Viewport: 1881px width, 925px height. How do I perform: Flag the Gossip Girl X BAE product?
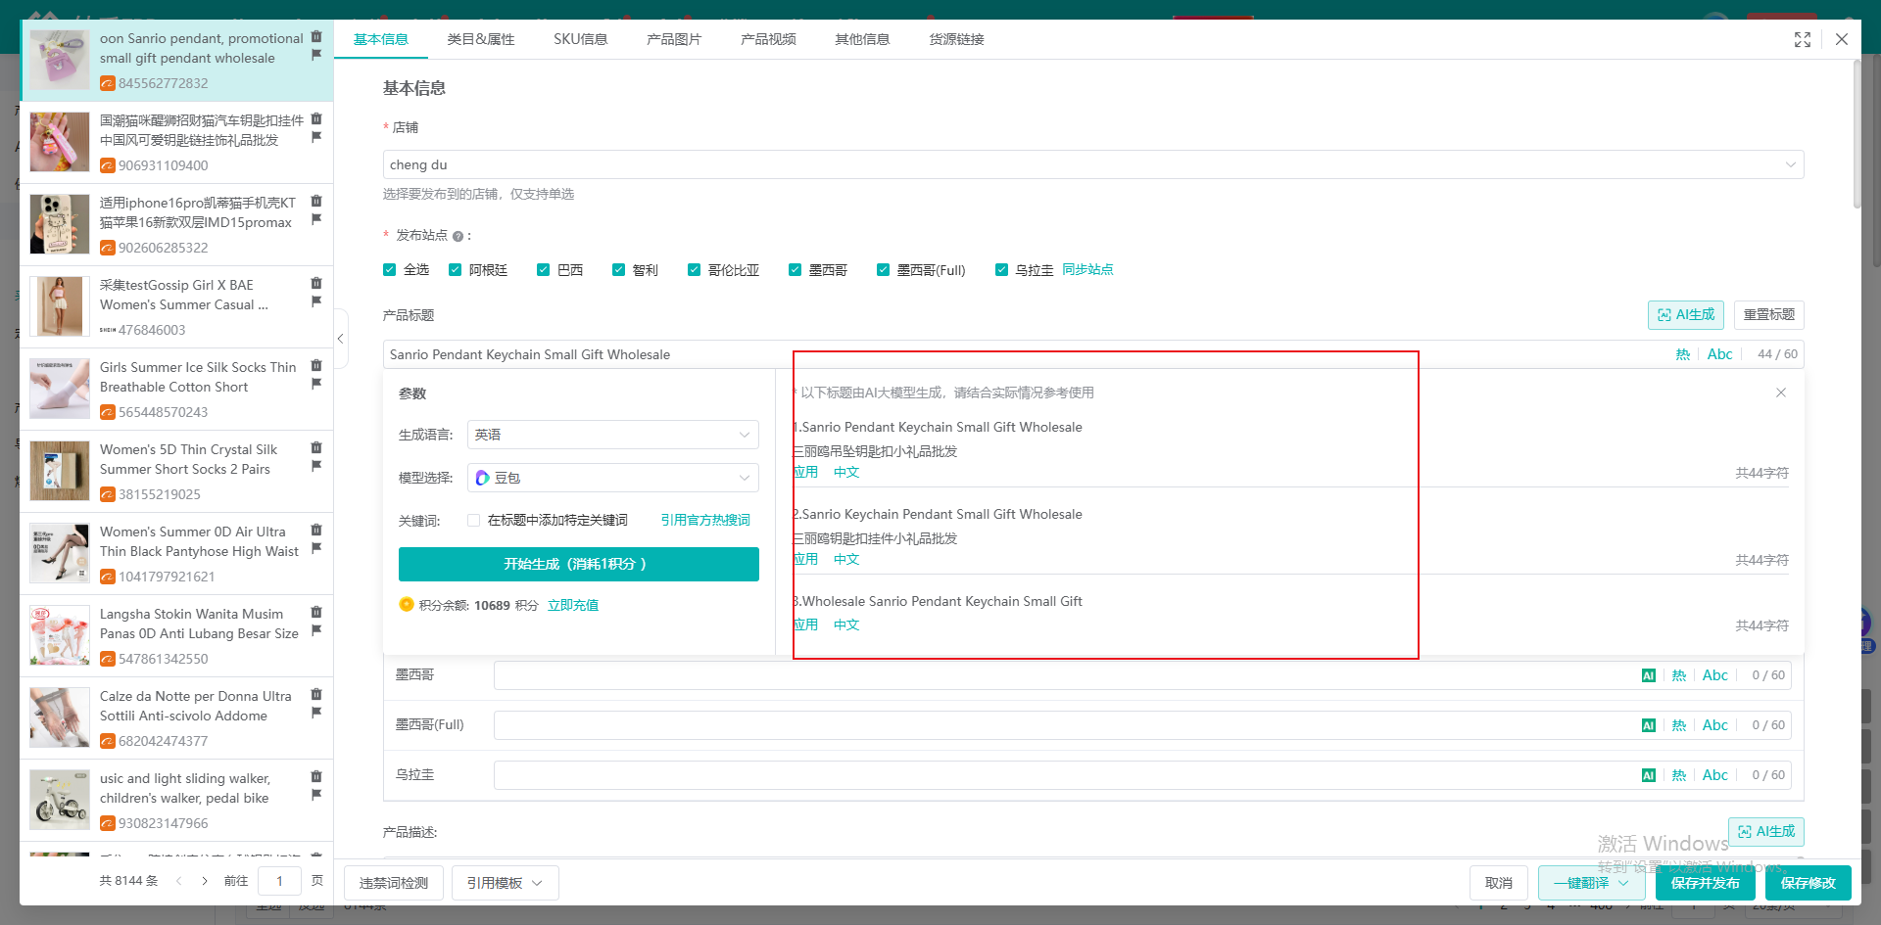click(x=316, y=301)
